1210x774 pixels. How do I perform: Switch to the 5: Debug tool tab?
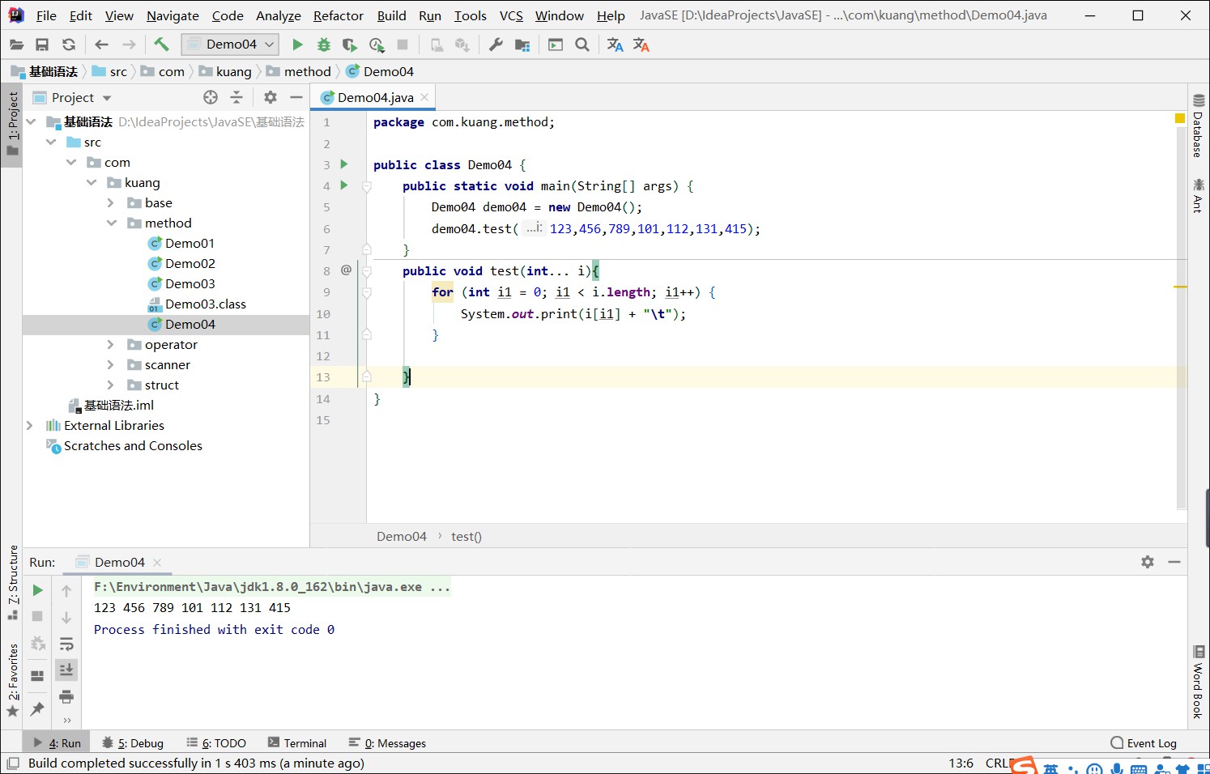coord(133,743)
